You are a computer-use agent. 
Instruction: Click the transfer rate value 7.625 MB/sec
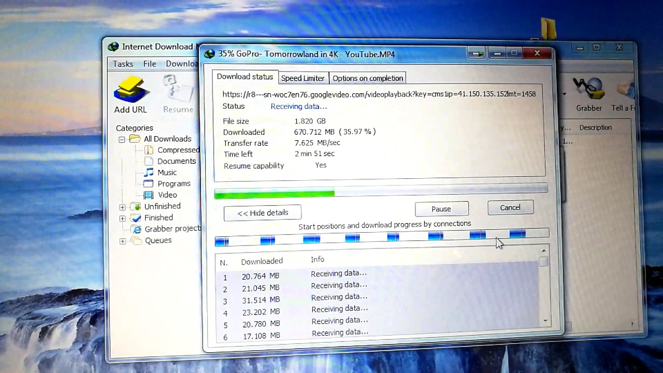tap(317, 143)
